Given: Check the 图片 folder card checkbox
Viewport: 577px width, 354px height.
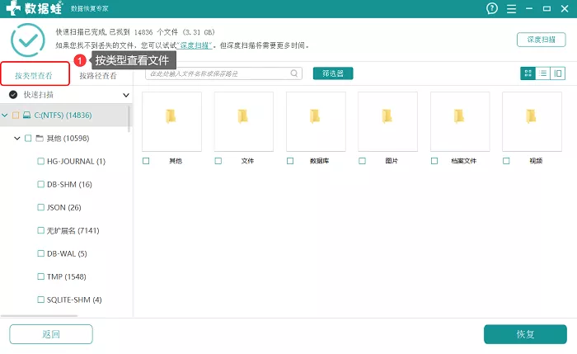Looking at the screenshot, I should coord(363,161).
